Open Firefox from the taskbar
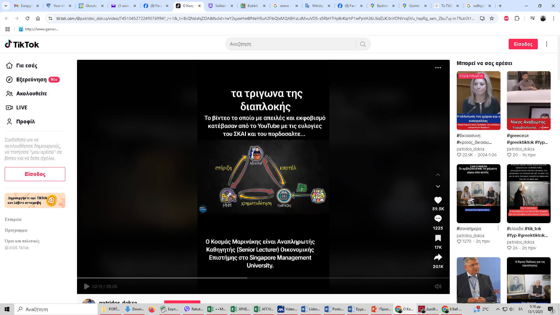 point(152,309)
